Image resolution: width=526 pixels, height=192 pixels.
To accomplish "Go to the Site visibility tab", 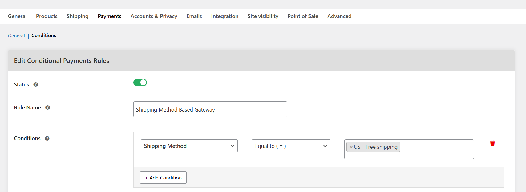I will coord(263,16).
